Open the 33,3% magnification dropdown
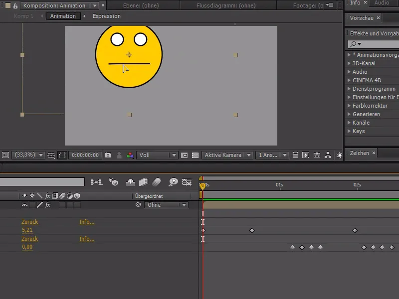 click(x=27, y=155)
